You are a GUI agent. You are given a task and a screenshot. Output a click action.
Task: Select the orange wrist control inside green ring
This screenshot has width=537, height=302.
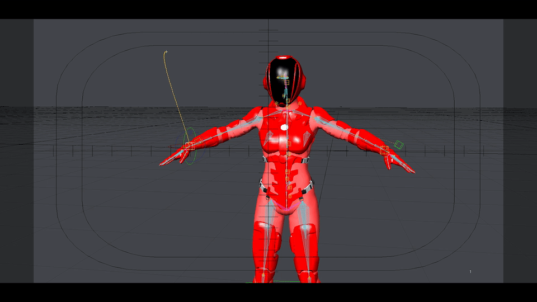189,145
